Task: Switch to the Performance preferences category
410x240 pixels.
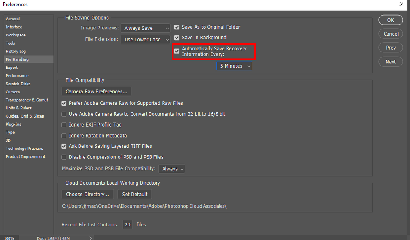Action: pos(17,76)
